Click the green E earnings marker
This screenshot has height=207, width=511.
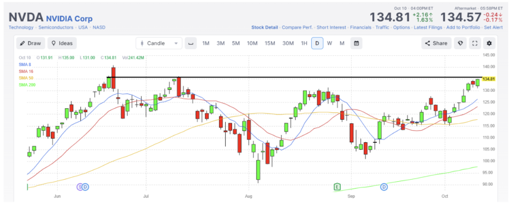(x=337, y=187)
